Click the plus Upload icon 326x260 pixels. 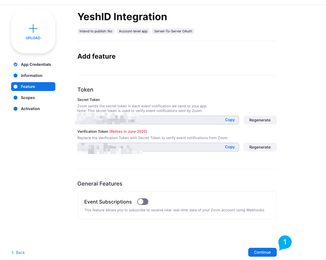(x=33, y=28)
